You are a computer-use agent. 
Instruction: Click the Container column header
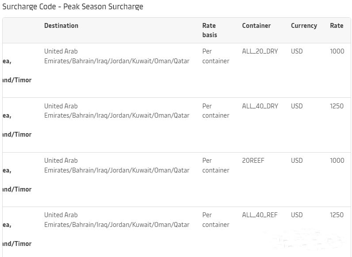pyautogui.click(x=256, y=26)
